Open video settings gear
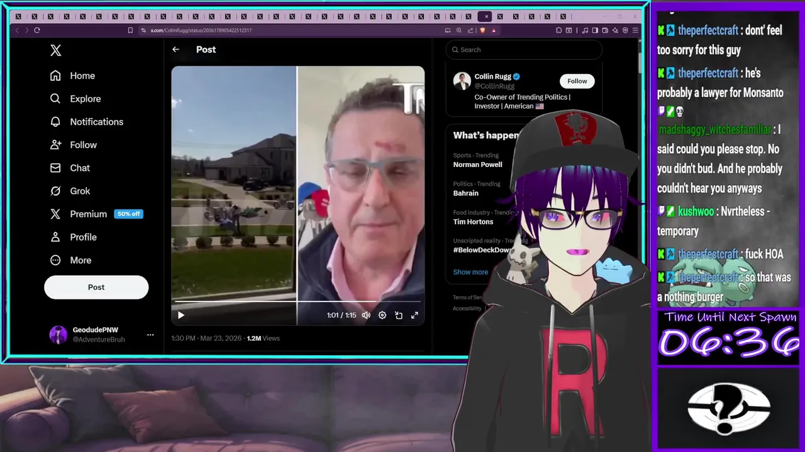 tap(382, 315)
